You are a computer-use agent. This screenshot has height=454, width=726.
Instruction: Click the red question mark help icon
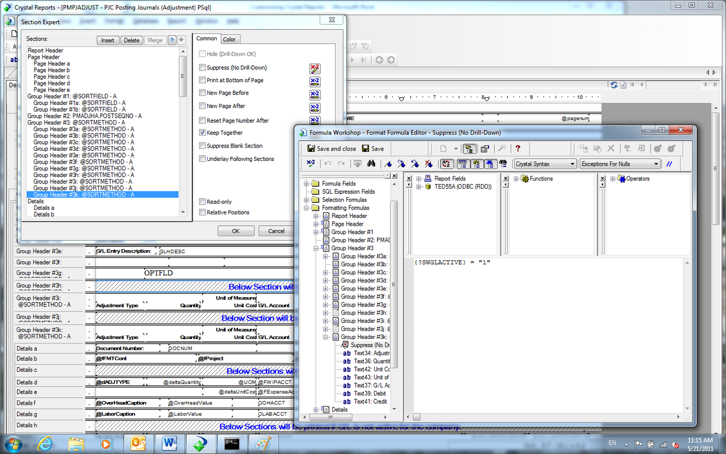click(x=518, y=149)
